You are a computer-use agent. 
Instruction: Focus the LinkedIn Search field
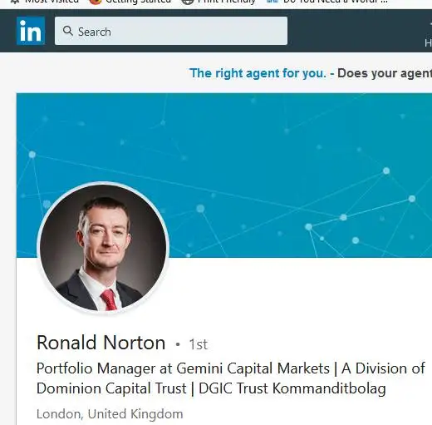coord(171,31)
